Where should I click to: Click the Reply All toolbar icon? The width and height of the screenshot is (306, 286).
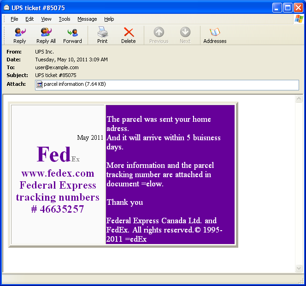coord(46,35)
